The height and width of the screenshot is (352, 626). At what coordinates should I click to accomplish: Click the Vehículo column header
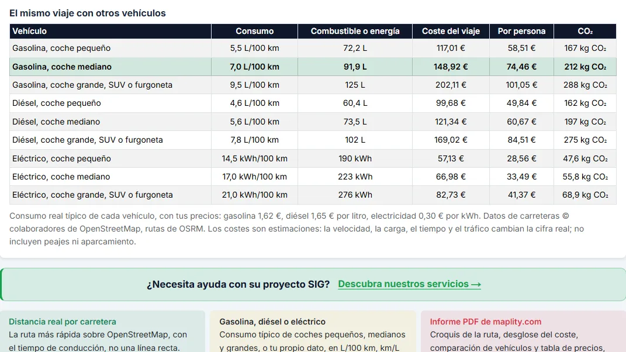pos(110,31)
